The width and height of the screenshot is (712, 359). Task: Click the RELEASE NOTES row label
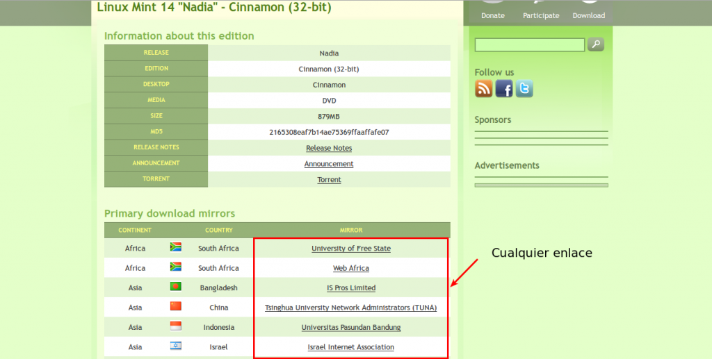(x=156, y=147)
